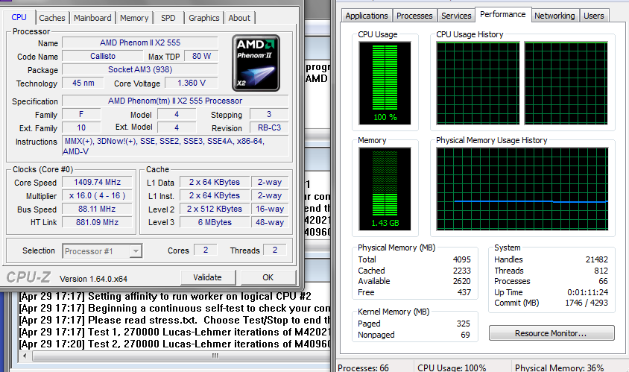Click the second CPU Usage History graph
This screenshot has width=629, height=372.
[566, 83]
